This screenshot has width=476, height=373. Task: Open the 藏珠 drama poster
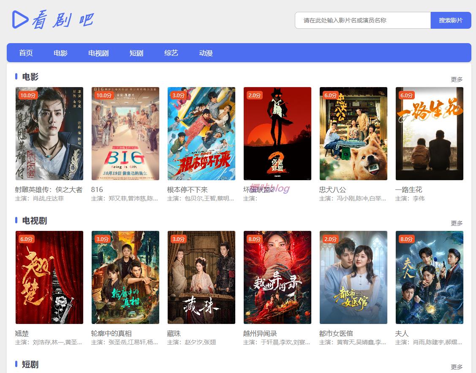click(201, 277)
